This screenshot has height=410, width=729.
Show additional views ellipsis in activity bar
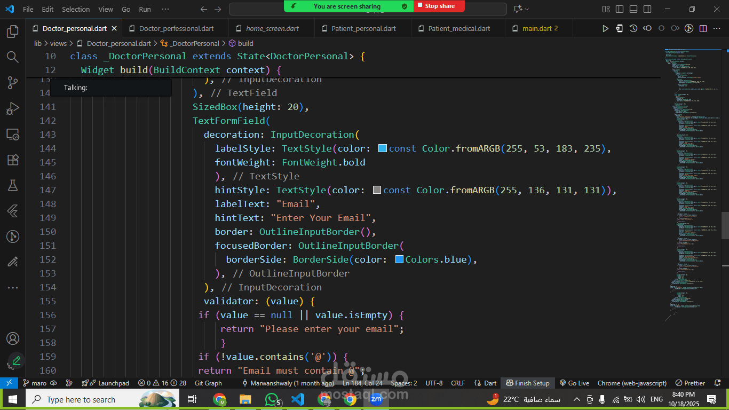click(x=12, y=288)
